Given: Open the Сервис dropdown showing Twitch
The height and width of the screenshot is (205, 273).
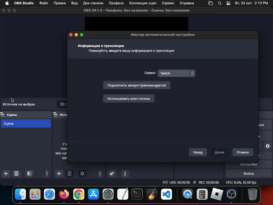Looking at the screenshot, I should [176, 73].
